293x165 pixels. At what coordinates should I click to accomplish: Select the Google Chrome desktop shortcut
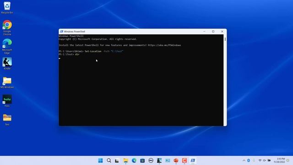pyautogui.click(x=7, y=27)
